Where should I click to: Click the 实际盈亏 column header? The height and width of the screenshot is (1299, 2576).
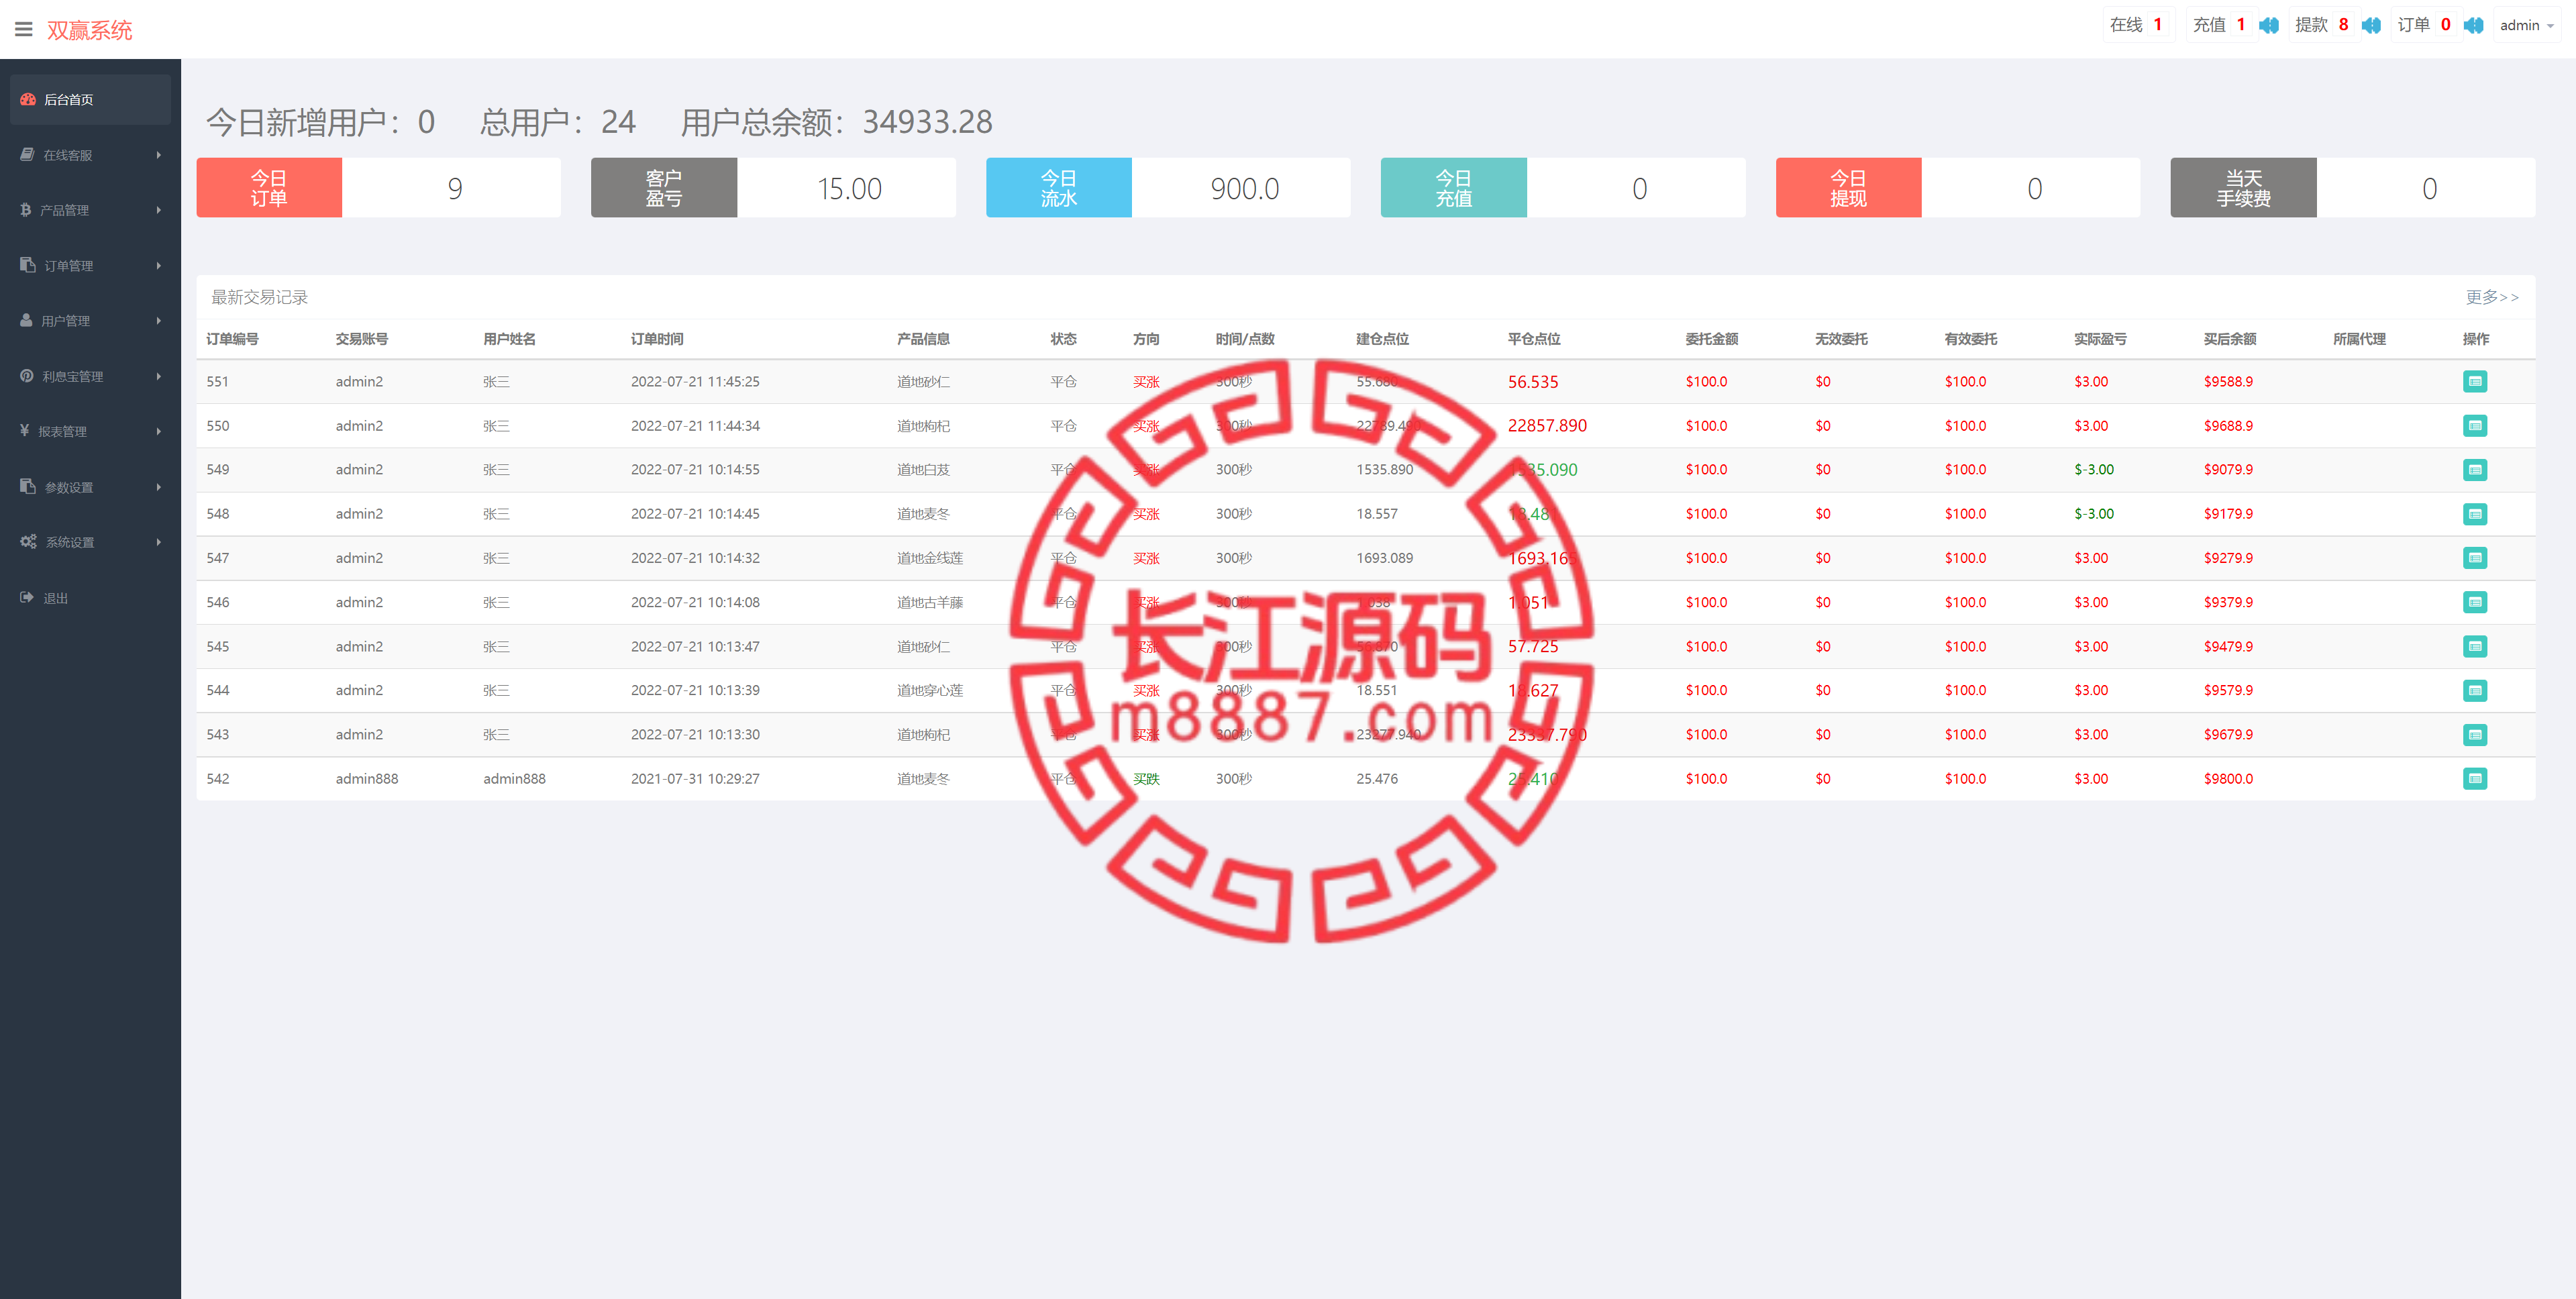point(2100,339)
